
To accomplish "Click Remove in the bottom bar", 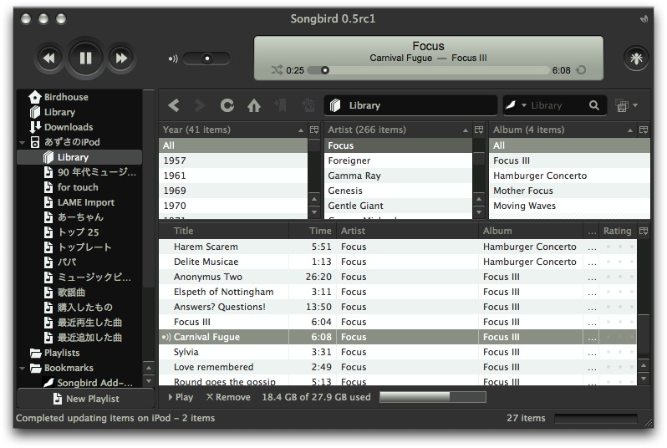I will 228,397.
